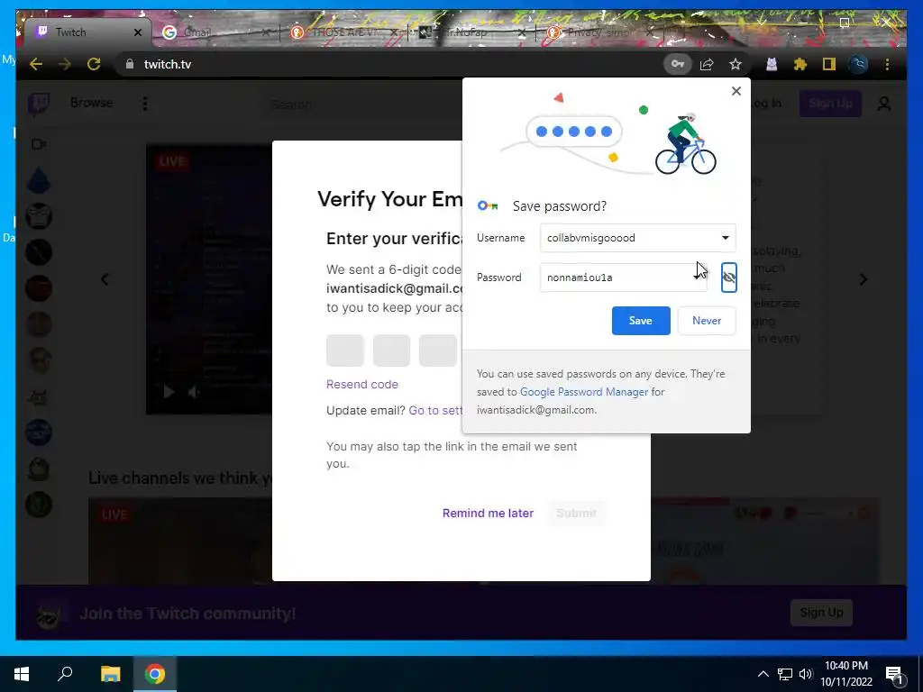The image size is (923, 692).
Task: Click the third verification code box
Action: click(438, 351)
